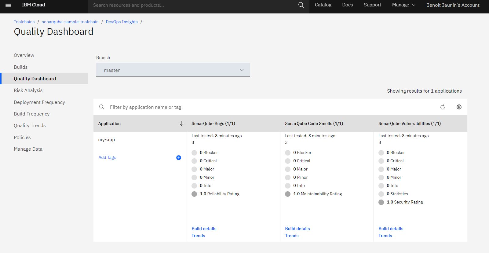Click Bugs Blocker status circle
The width and height of the screenshot is (489, 253).
coord(194,153)
